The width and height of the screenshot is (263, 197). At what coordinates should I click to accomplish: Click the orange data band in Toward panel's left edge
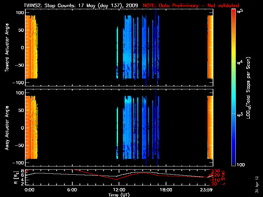[x=31, y=47]
